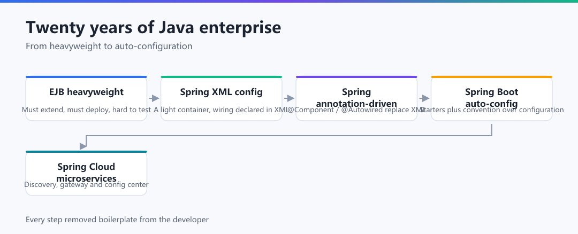
Task: Click 'A light container, wiring declared in XML'
Action: pyautogui.click(x=222, y=110)
